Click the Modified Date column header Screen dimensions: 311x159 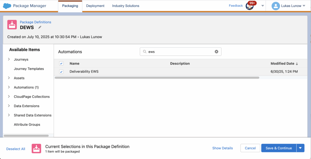tap(282, 64)
